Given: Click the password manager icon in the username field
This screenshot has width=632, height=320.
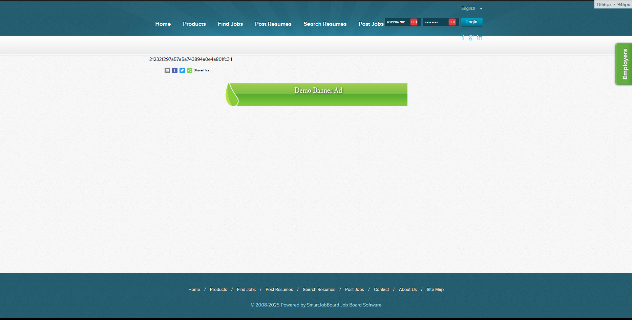Looking at the screenshot, I should tap(414, 22).
